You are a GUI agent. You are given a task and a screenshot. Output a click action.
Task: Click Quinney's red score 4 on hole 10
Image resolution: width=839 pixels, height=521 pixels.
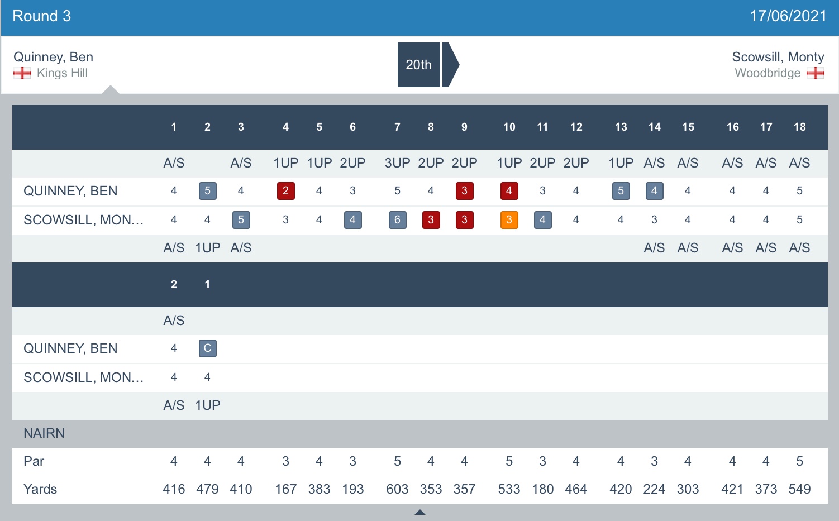[x=509, y=191]
